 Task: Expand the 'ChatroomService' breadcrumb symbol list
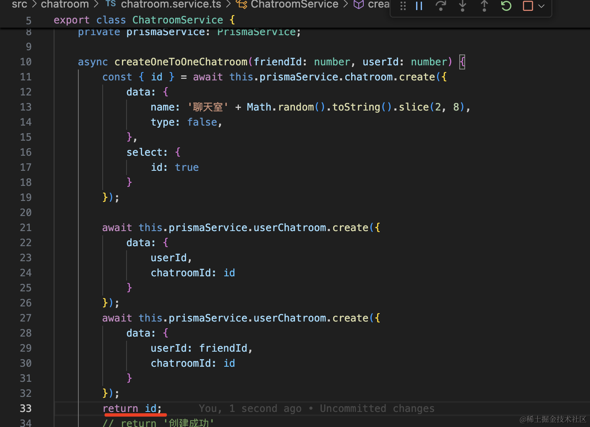pyautogui.click(x=294, y=5)
